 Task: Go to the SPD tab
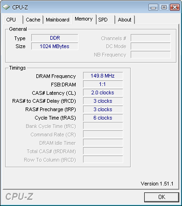click(x=105, y=20)
